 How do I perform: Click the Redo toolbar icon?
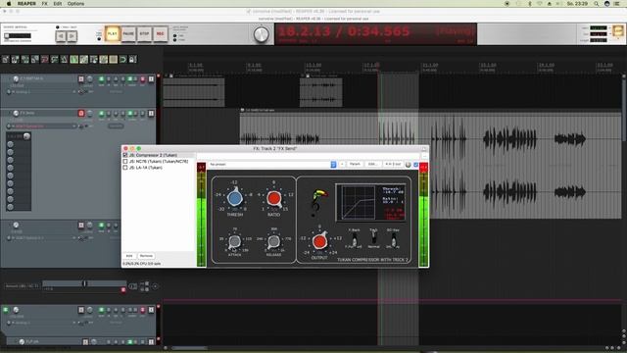click(x=55, y=60)
